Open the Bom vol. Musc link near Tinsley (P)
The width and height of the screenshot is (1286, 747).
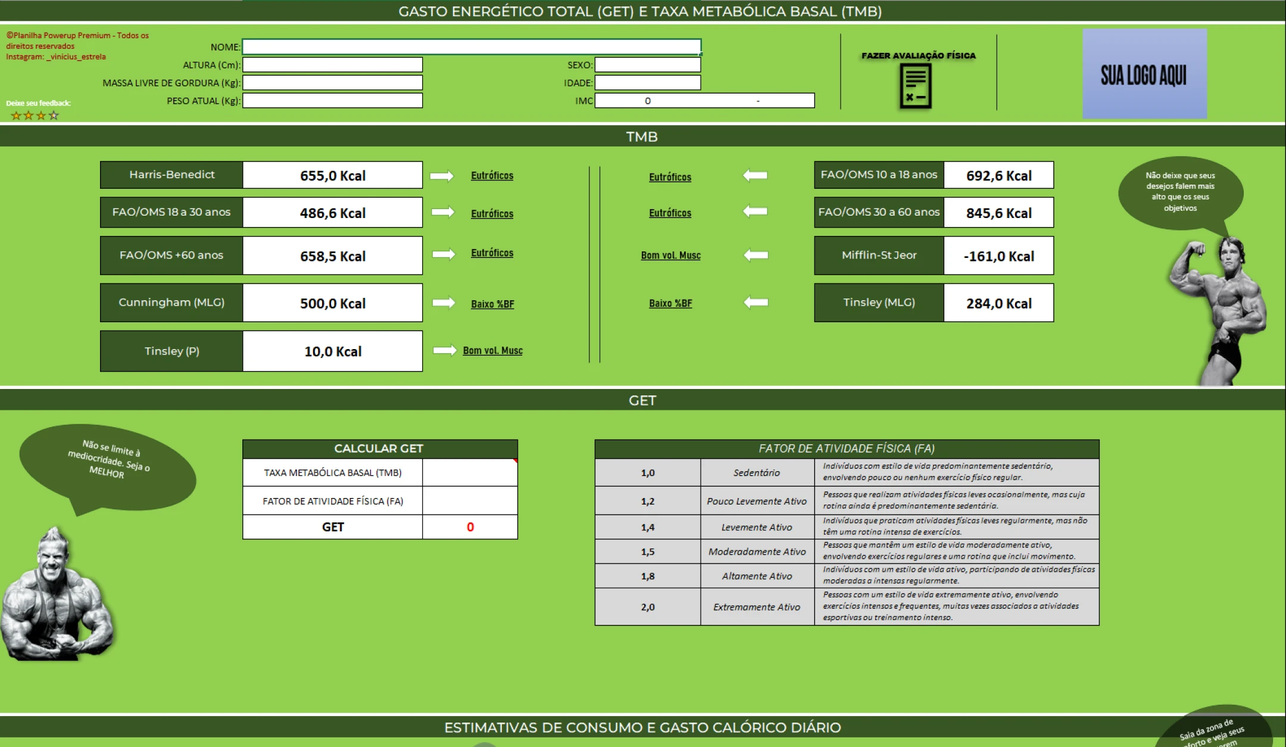pyautogui.click(x=492, y=350)
